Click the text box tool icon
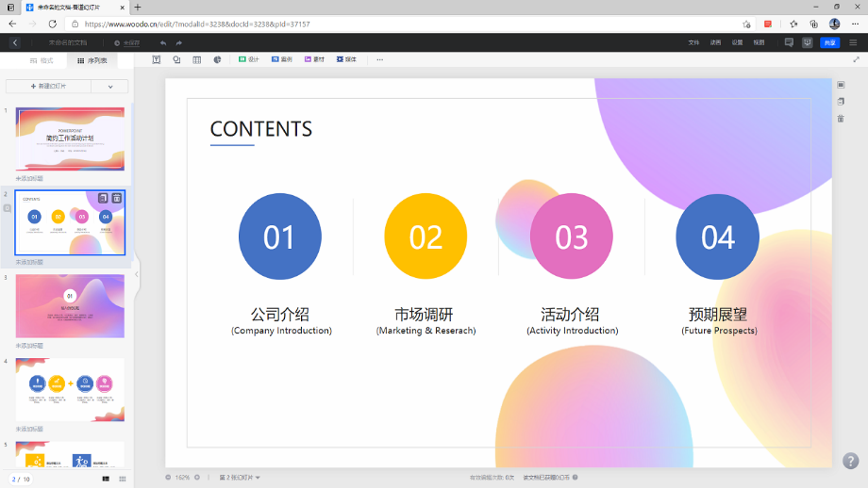This screenshot has height=488, width=868. click(x=157, y=59)
